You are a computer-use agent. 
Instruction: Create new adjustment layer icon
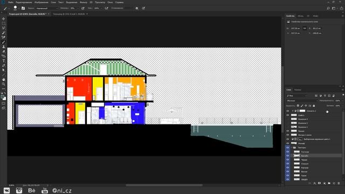pyautogui.click(x=325, y=183)
